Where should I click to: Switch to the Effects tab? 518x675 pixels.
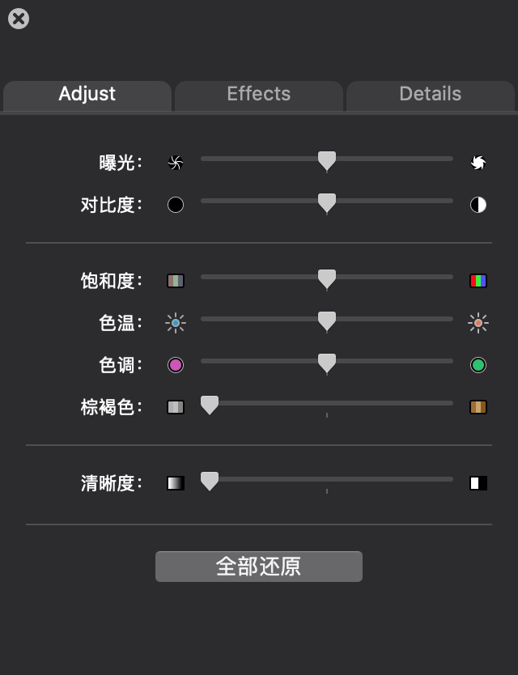(x=259, y=95)
